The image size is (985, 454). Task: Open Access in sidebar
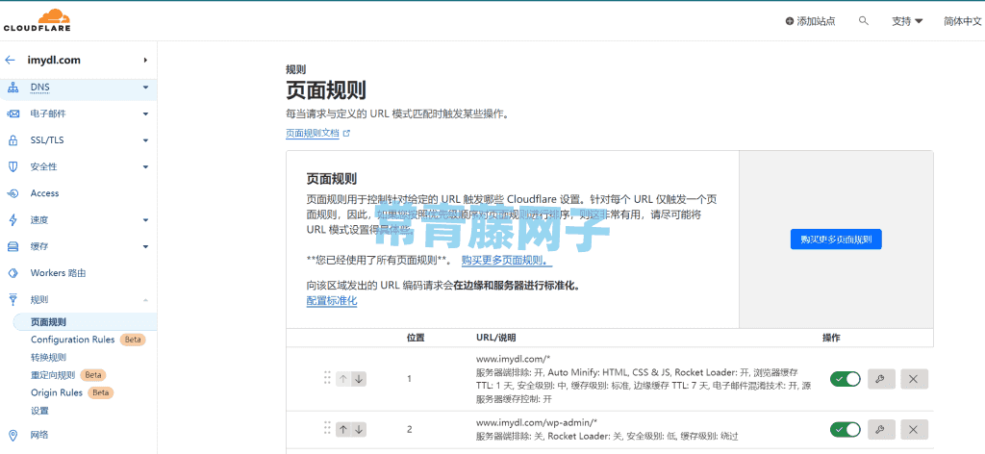[x=44, y=193]
